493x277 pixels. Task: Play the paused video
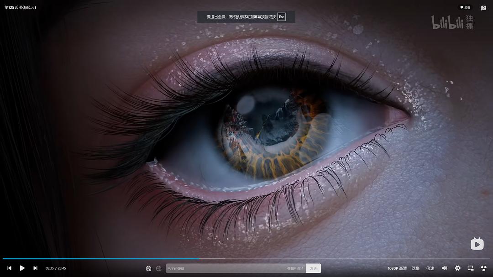pos(22,268)
